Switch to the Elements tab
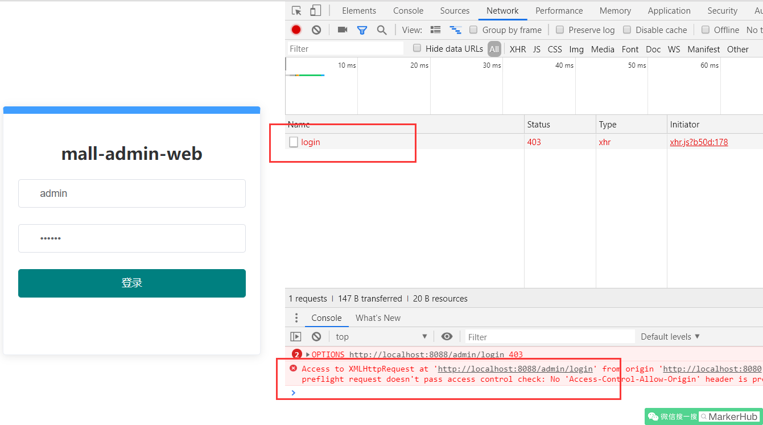The image size is (763, 425). click(x=359, y=10)
